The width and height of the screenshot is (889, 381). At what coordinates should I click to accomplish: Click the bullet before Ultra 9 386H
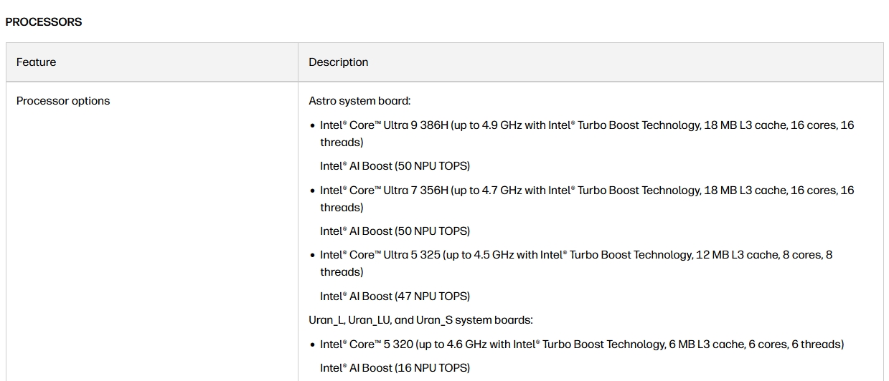coord(313,126)
